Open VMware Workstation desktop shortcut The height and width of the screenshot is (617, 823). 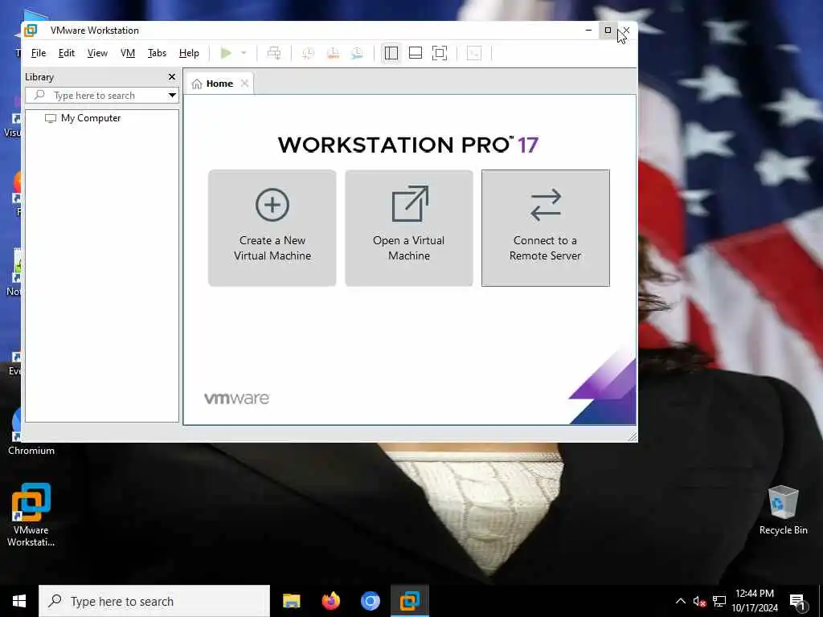tap(31, 514)
